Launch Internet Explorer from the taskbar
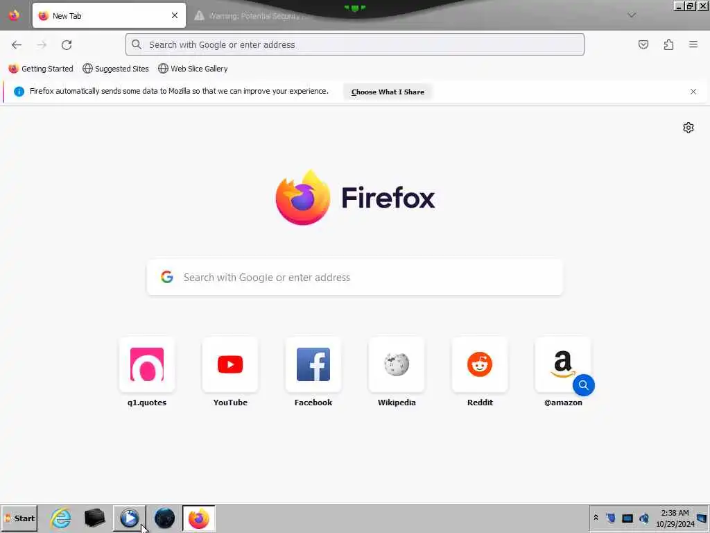This screenshot has width=710, height=533. [x=61, y=518]
